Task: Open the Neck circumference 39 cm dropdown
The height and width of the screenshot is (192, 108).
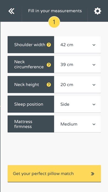Action: pyautogui.click(x=77, y=65)
